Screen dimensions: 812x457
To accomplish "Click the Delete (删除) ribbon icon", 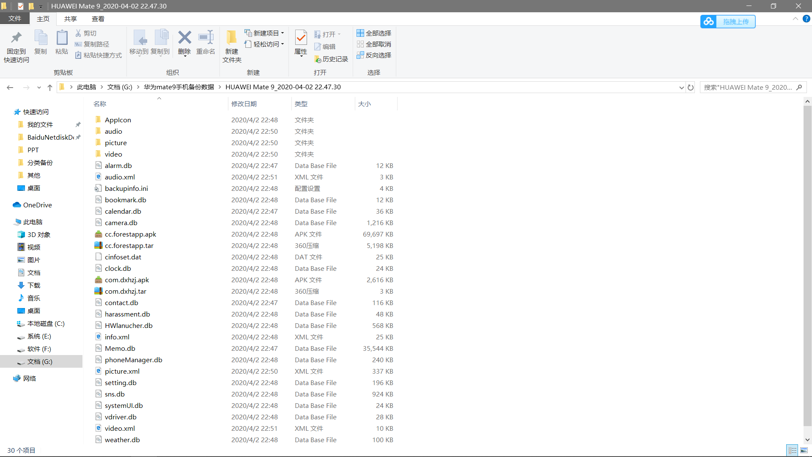I will click(184, 38).
